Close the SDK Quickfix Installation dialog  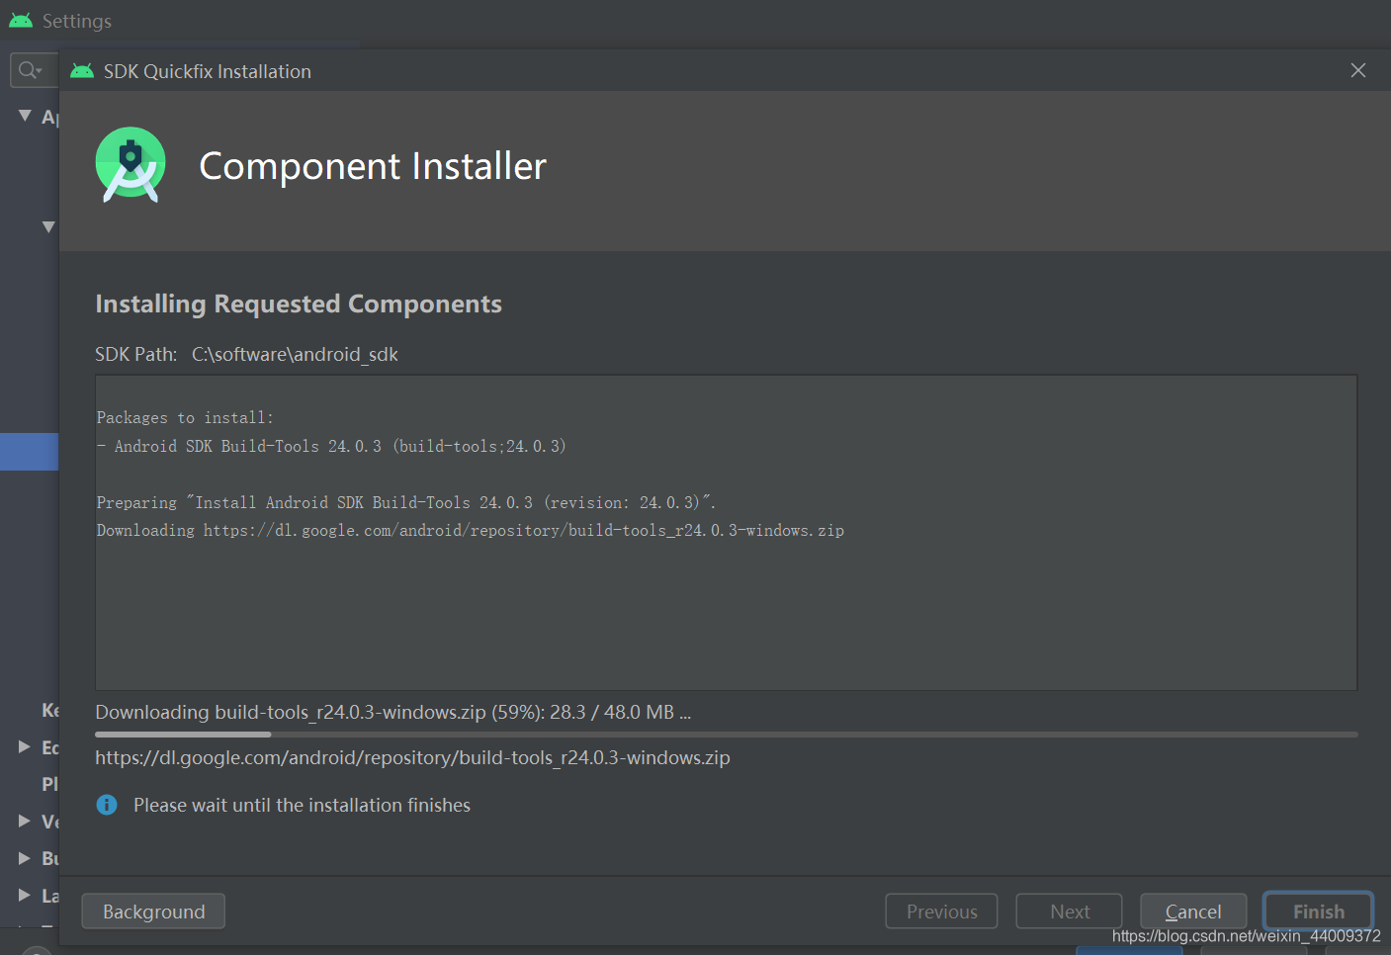tap(1358, 70)
